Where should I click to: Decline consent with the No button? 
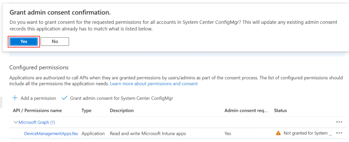(55, 42)
